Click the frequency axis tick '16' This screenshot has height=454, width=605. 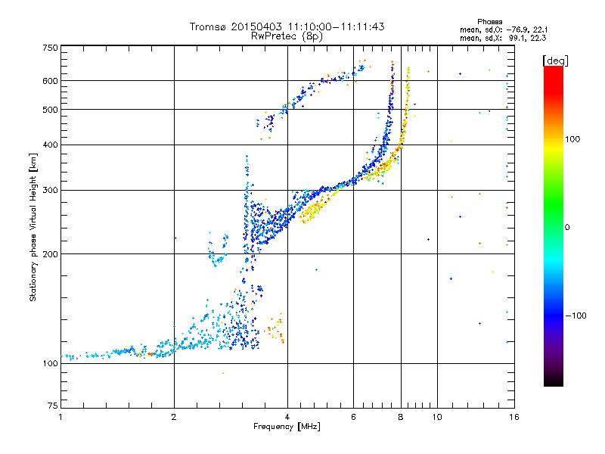click(514, 417)
